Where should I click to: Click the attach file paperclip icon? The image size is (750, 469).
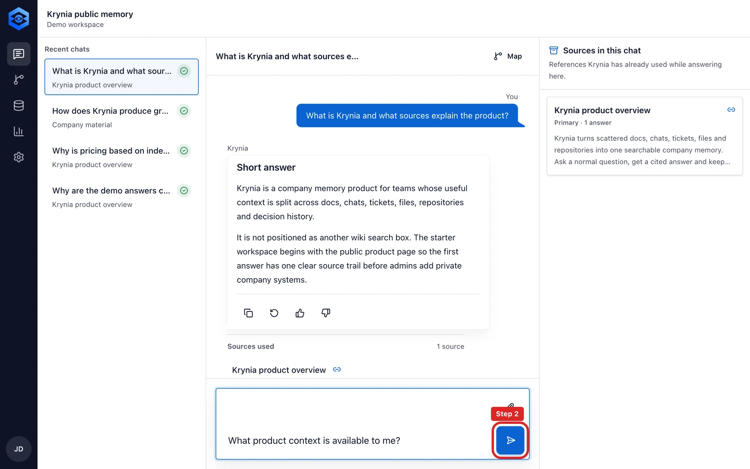click(x=511, y=405)
